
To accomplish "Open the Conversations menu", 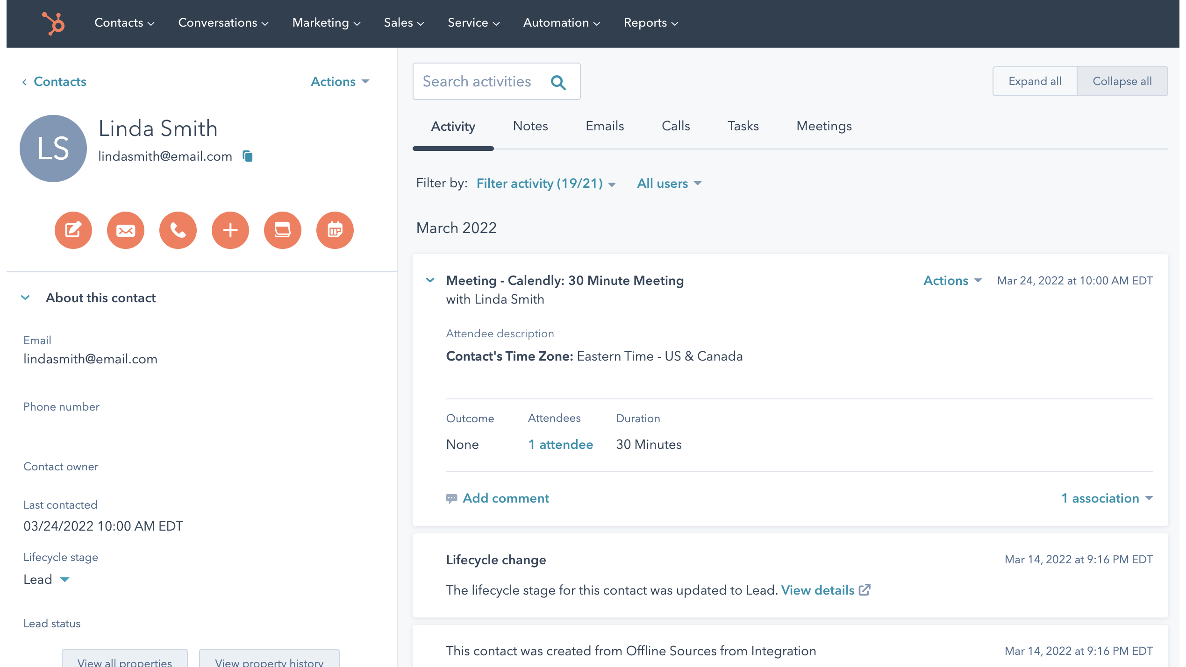I will point(223,23).
